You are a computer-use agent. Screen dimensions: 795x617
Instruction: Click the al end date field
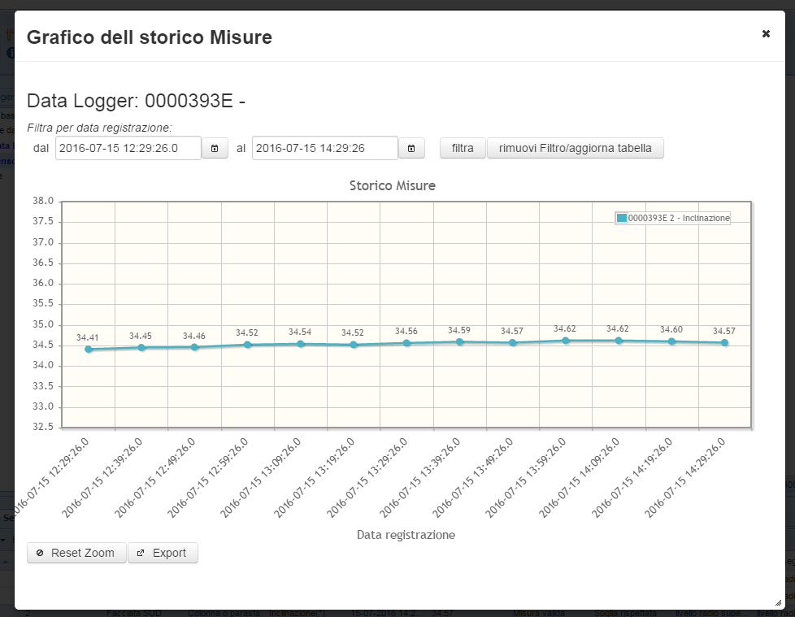click(x=325, y=148)
